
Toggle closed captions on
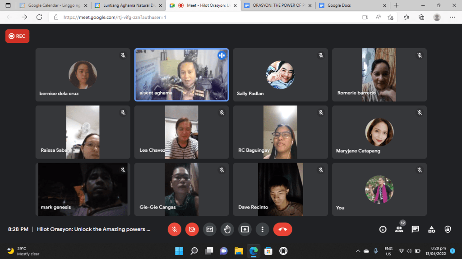click(x=209, y=229)
